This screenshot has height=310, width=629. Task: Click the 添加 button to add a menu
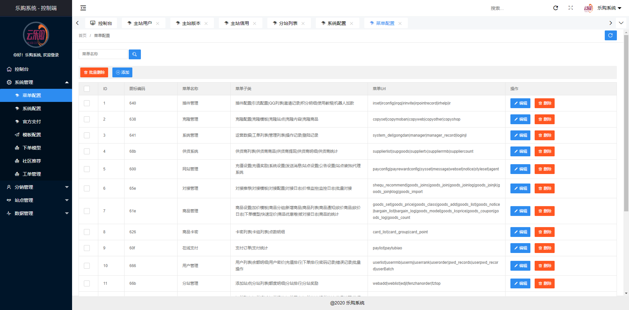click(122, 72)
